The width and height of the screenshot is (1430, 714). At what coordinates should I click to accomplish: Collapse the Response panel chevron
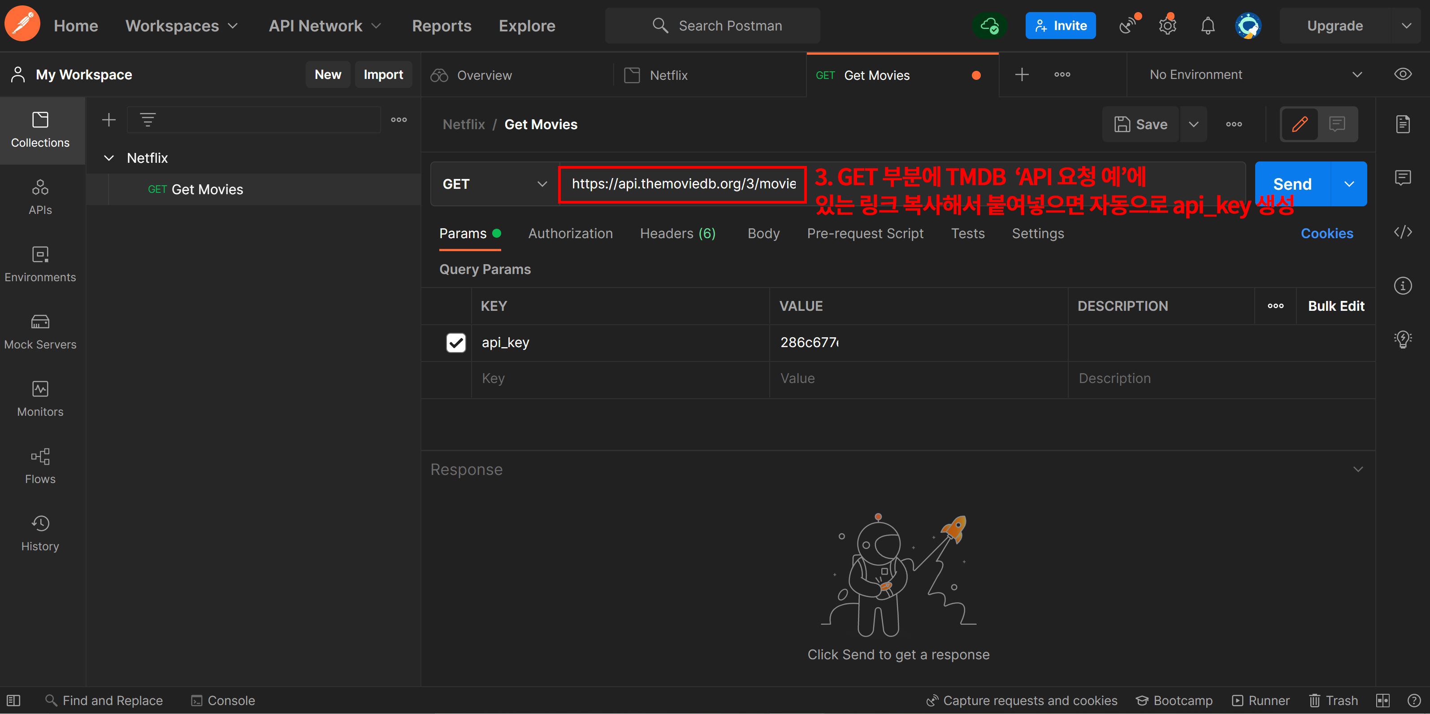tap(1358, 469)
